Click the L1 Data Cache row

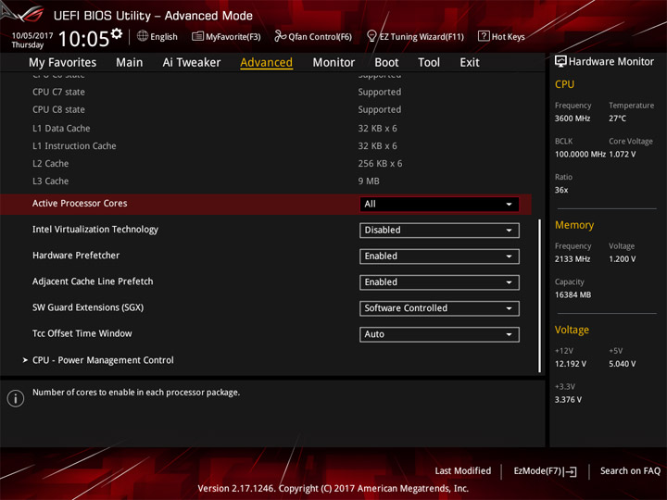coord(266,129)
